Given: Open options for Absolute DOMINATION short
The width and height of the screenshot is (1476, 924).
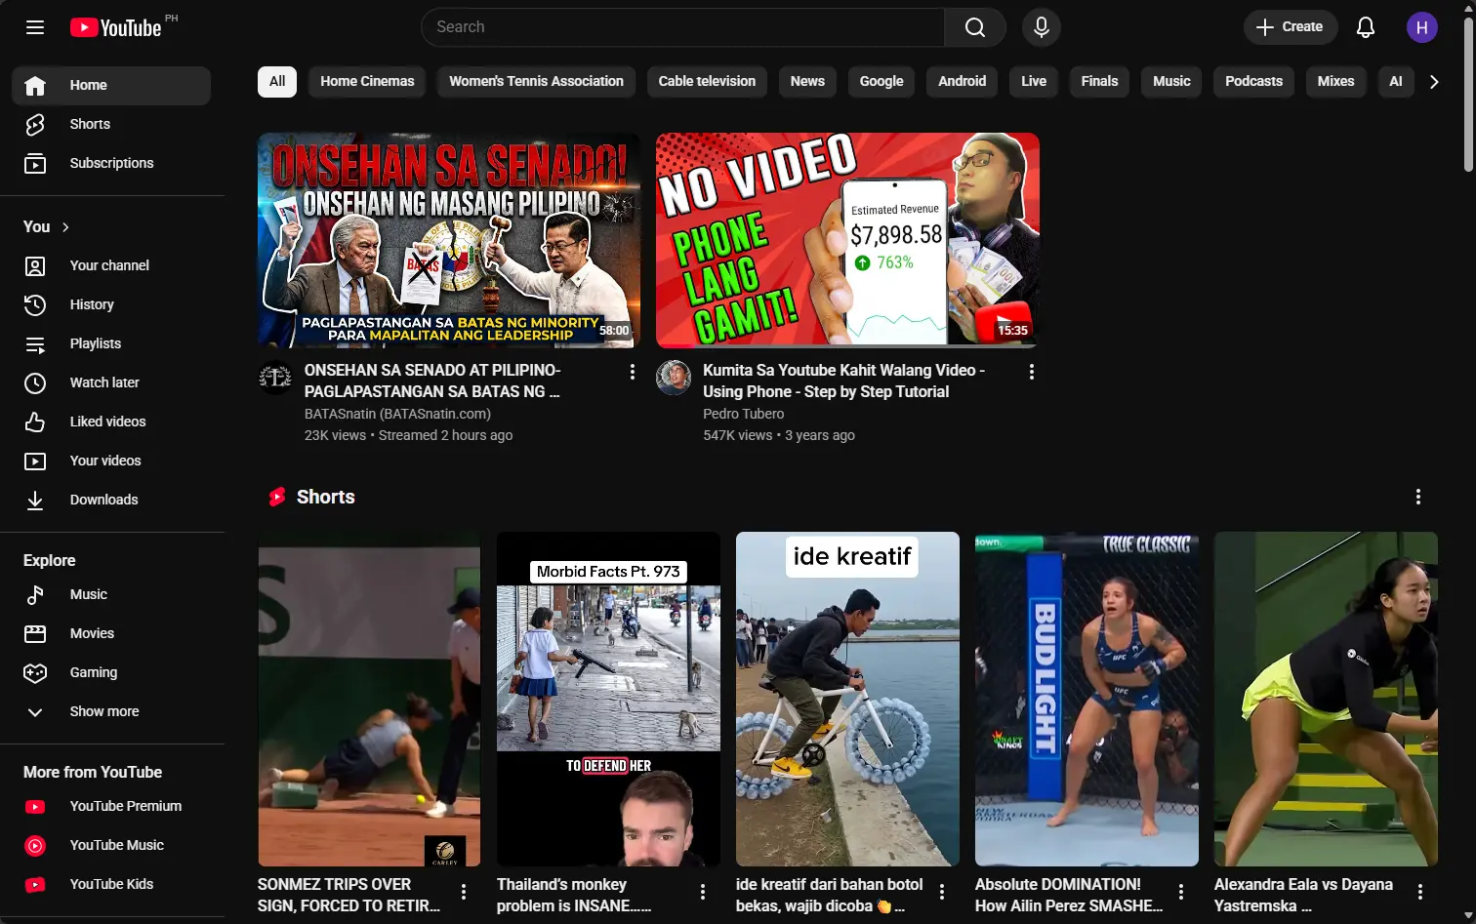Looking at the screenshot, I should 1181,892.
